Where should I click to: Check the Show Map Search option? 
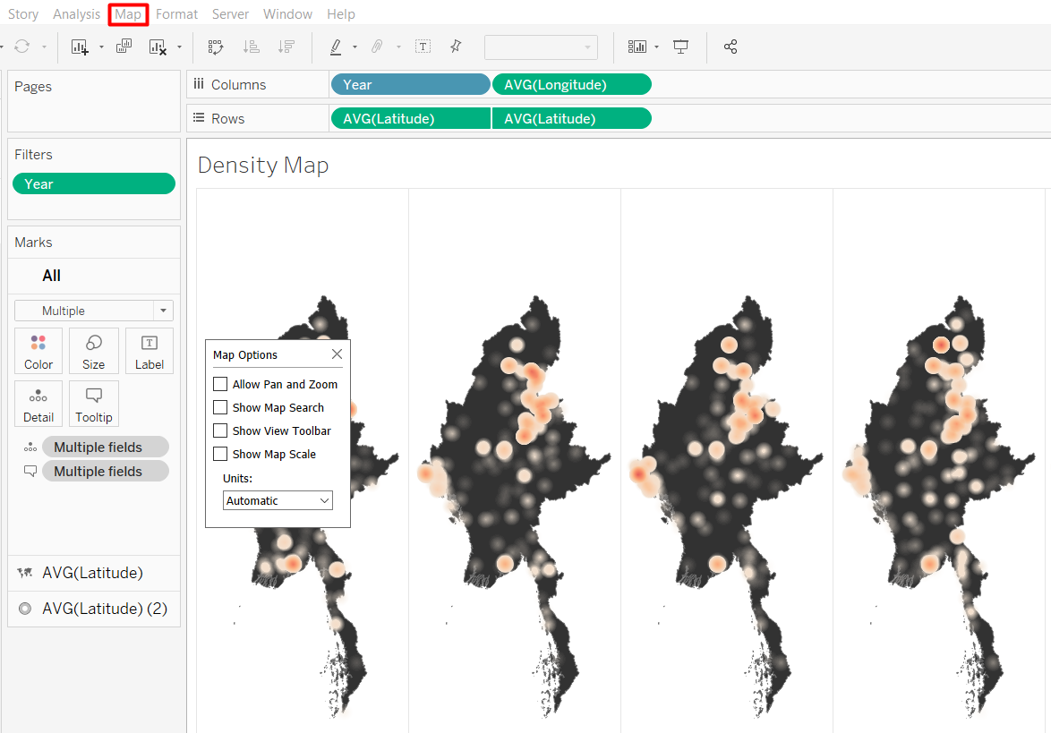pyautogui.click(x=220, y=407)
